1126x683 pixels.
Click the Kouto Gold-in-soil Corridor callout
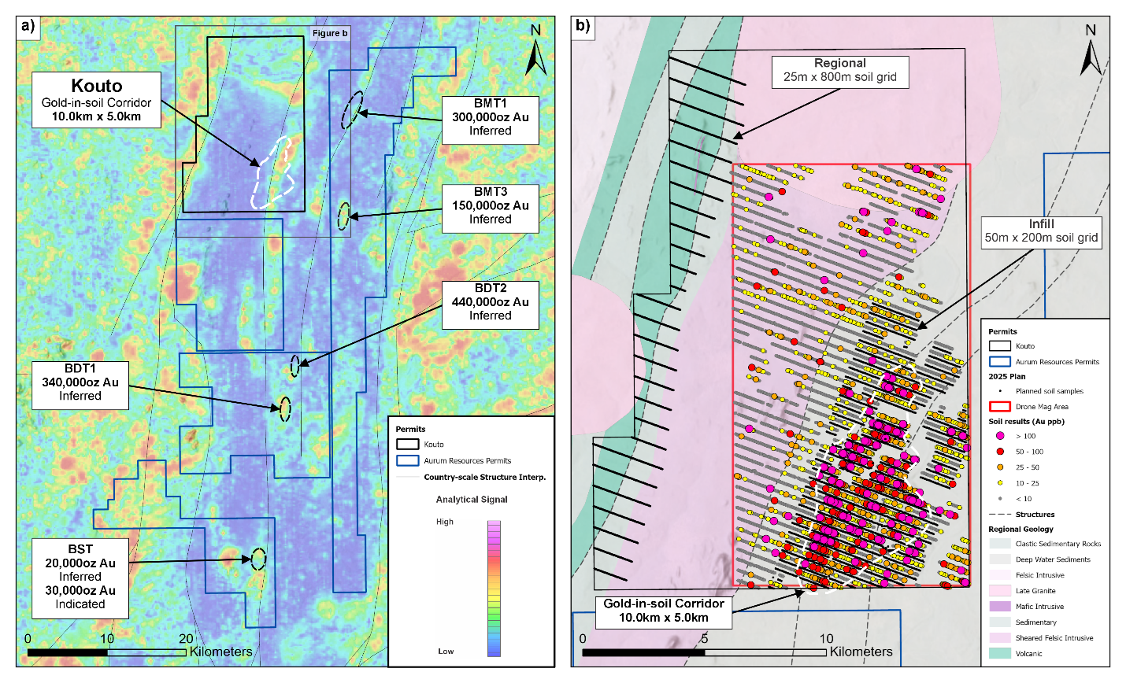[x=97, y=100]
